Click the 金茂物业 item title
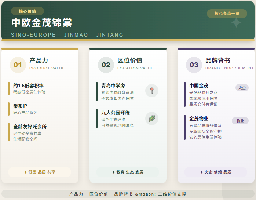Screen dimensions: 256x200 199,119
